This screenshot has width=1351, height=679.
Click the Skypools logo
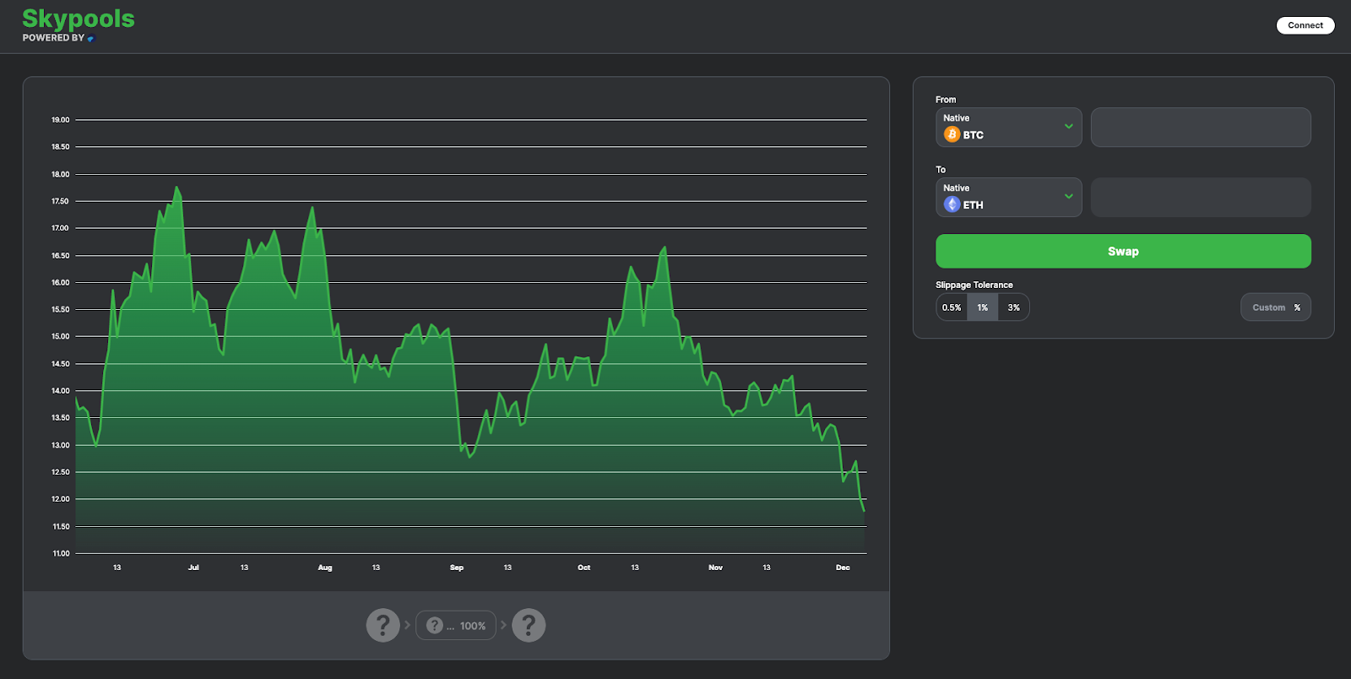79,19
